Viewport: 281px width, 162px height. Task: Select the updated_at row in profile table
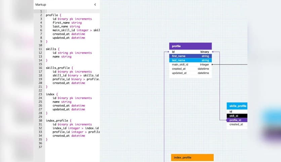tap(190, 73)
